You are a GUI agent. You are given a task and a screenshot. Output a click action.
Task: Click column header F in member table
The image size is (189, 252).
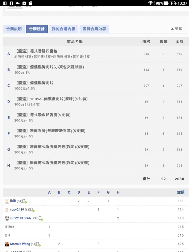pos(99,192)
